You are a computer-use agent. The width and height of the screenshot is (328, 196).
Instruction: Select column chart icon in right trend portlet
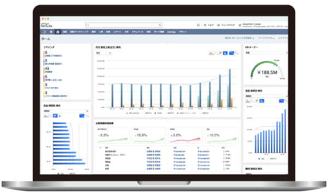[262, 101]
